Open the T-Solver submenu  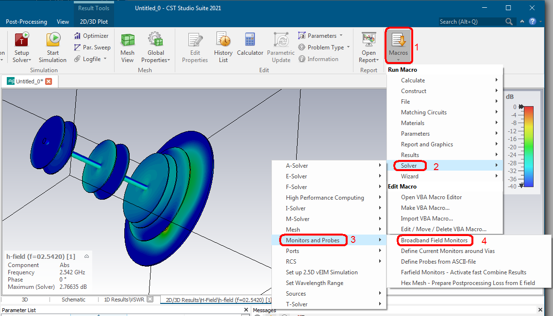[329, 304]
